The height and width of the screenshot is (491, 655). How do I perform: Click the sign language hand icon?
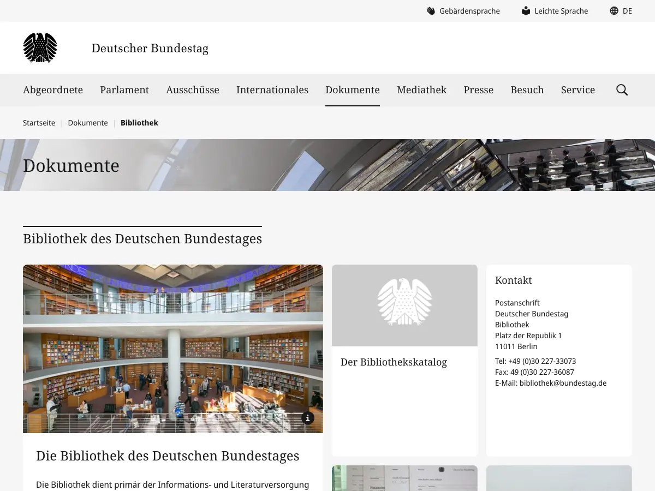[x=431, y=11]
